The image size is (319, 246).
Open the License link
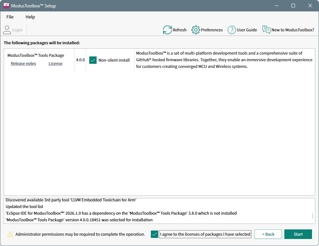pyautogui.click(x=55, y=63)
